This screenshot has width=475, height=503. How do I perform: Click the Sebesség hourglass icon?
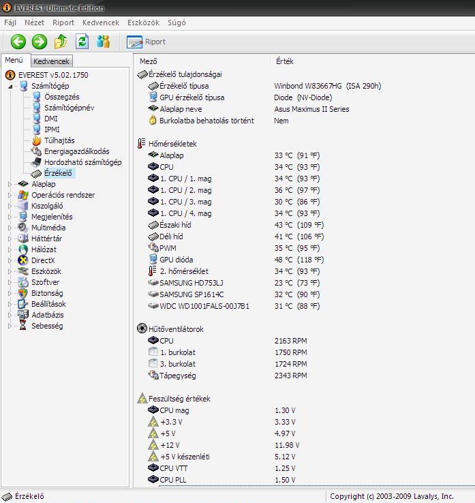(x=23, y=326)
